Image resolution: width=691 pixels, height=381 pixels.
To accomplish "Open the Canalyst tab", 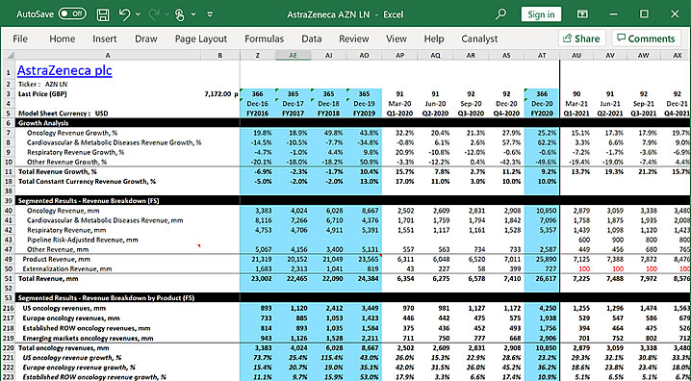I will point(479,38).
